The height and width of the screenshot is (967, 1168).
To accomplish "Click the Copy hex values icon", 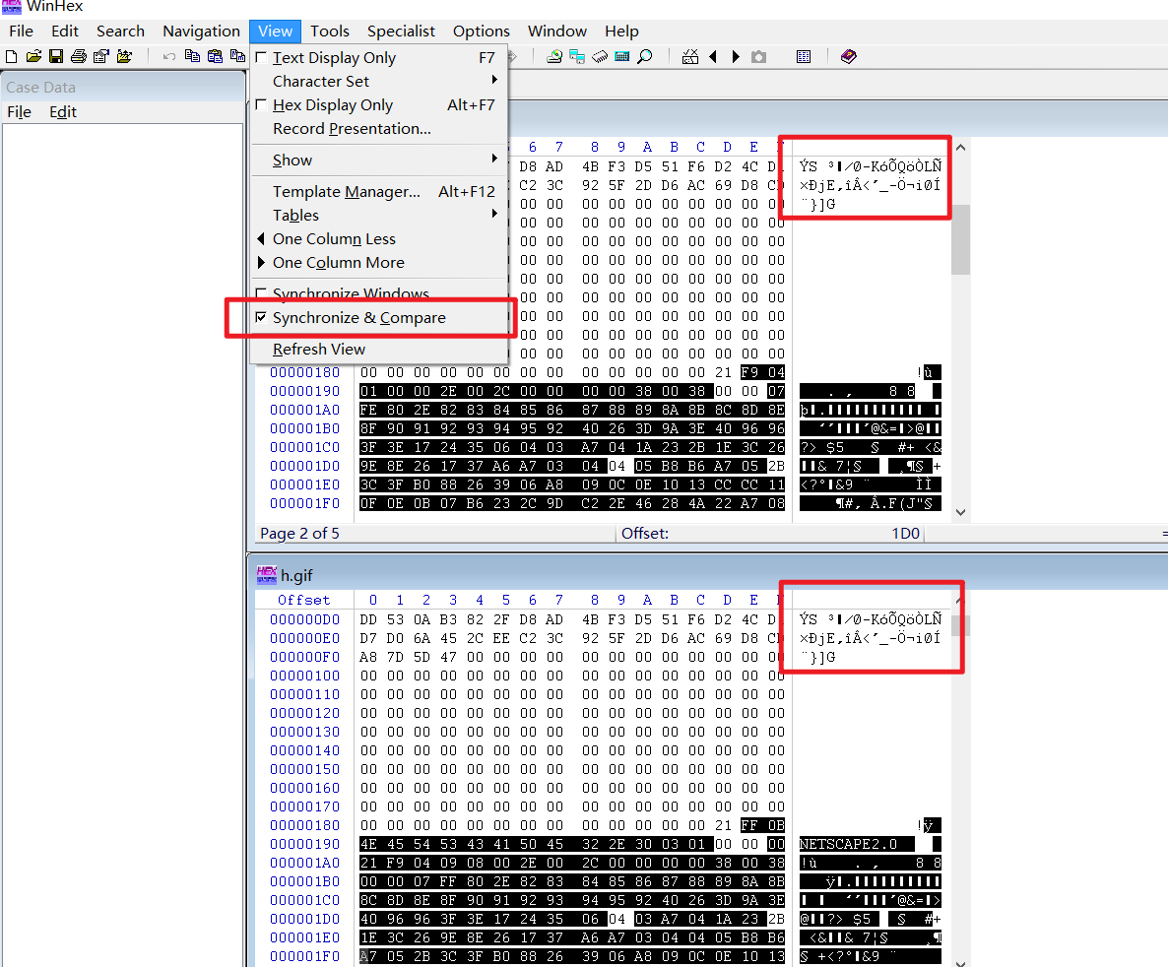I will tap(237, 56).
